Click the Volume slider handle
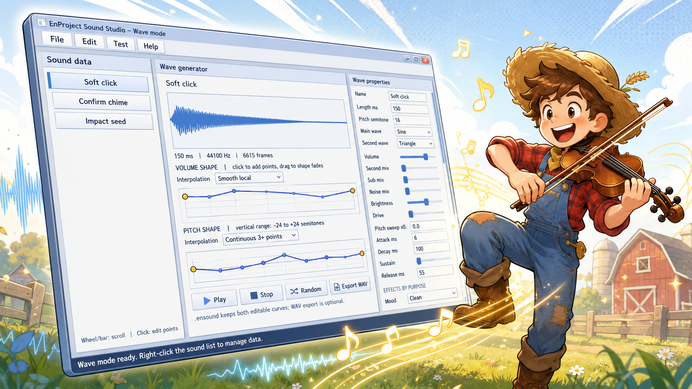692x389 pixels. (x=425, y=157)
